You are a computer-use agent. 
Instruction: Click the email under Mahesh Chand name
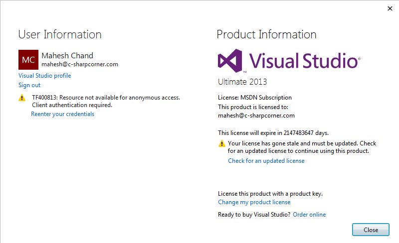tap(80, 64)
